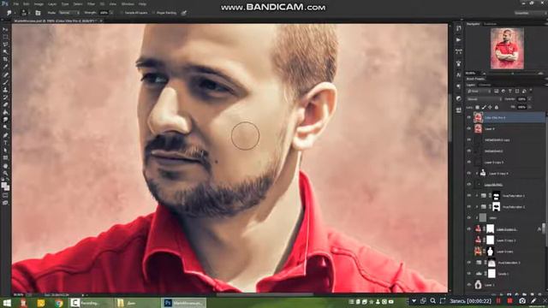Select the Eyedropper tool
548x308 pixels.
point(5,67)
